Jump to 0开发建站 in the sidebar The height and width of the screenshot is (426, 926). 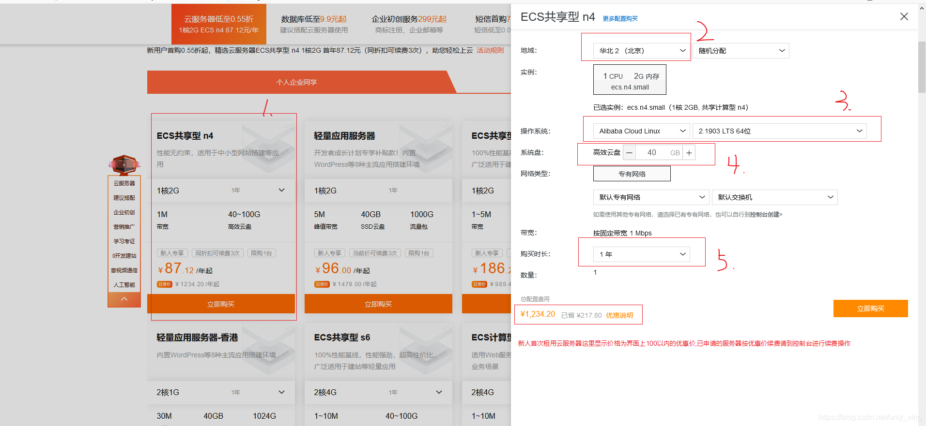(x=124, y=256)
